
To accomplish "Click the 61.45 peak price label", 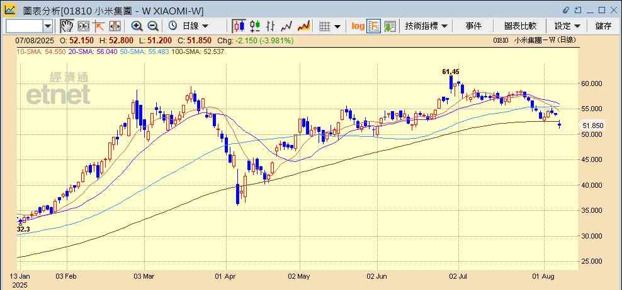I will tap(451, 72).
